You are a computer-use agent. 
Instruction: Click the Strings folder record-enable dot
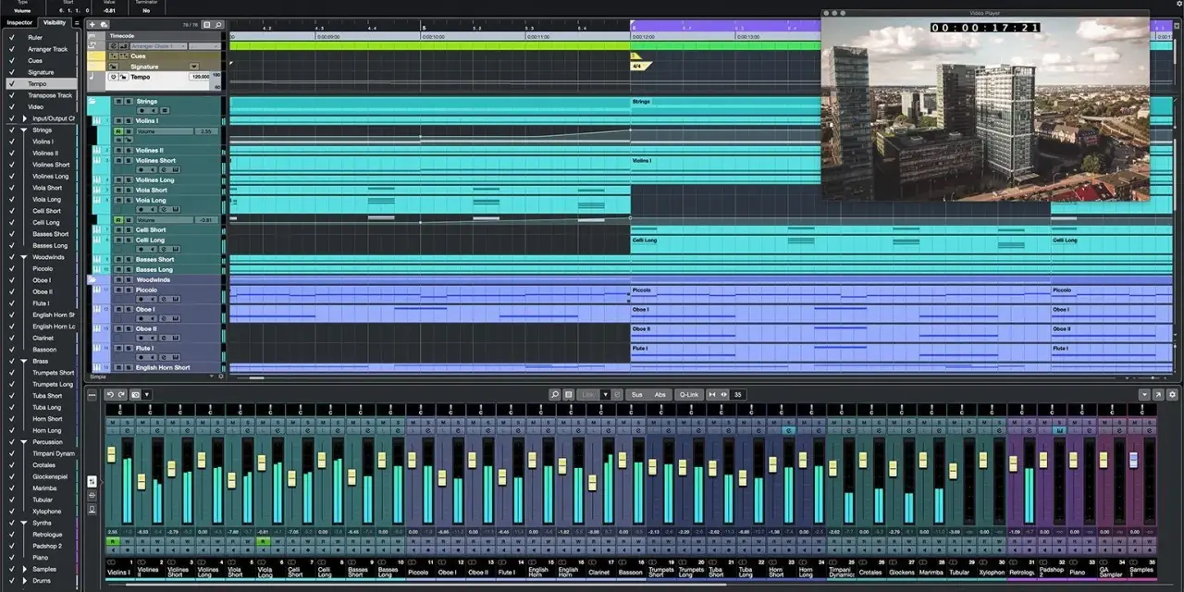click(x=142, y=110)
